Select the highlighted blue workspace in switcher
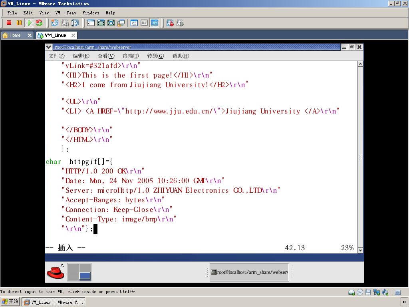 coord(85,276)
